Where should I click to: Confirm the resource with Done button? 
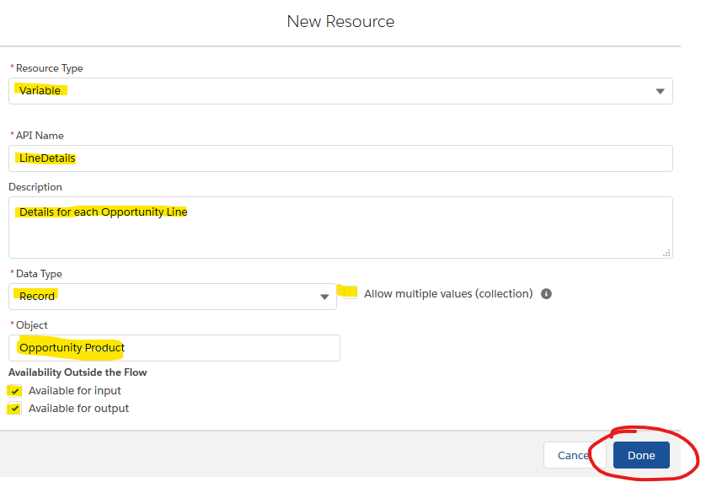point(641,455)
